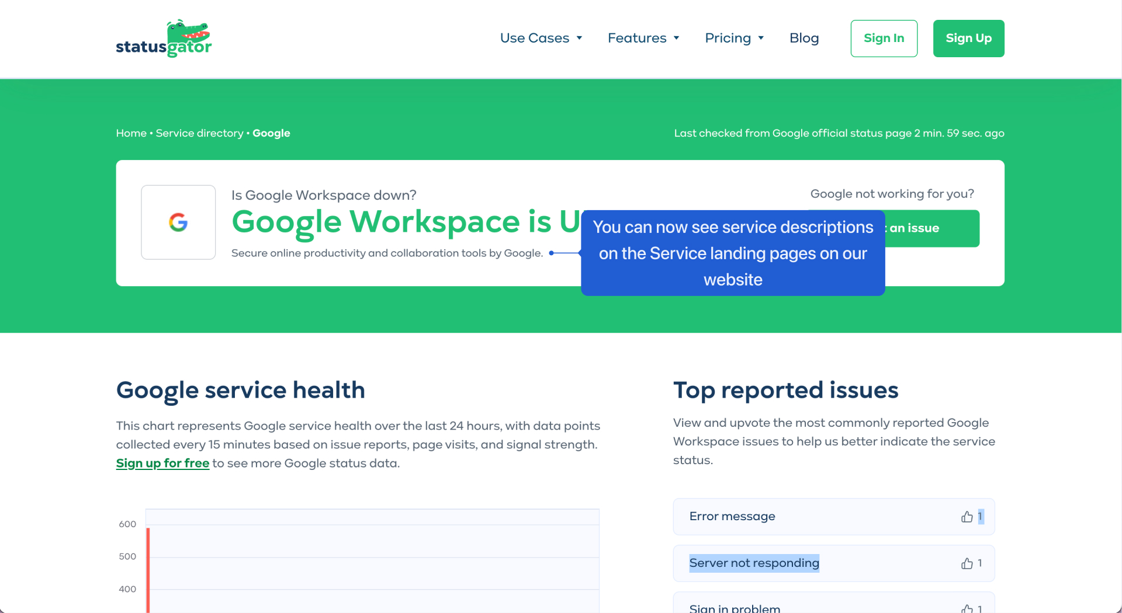Viewport: 1122px width, 613px height.
Task: Select the Server not responding issue text
Action: pos(754,563)
